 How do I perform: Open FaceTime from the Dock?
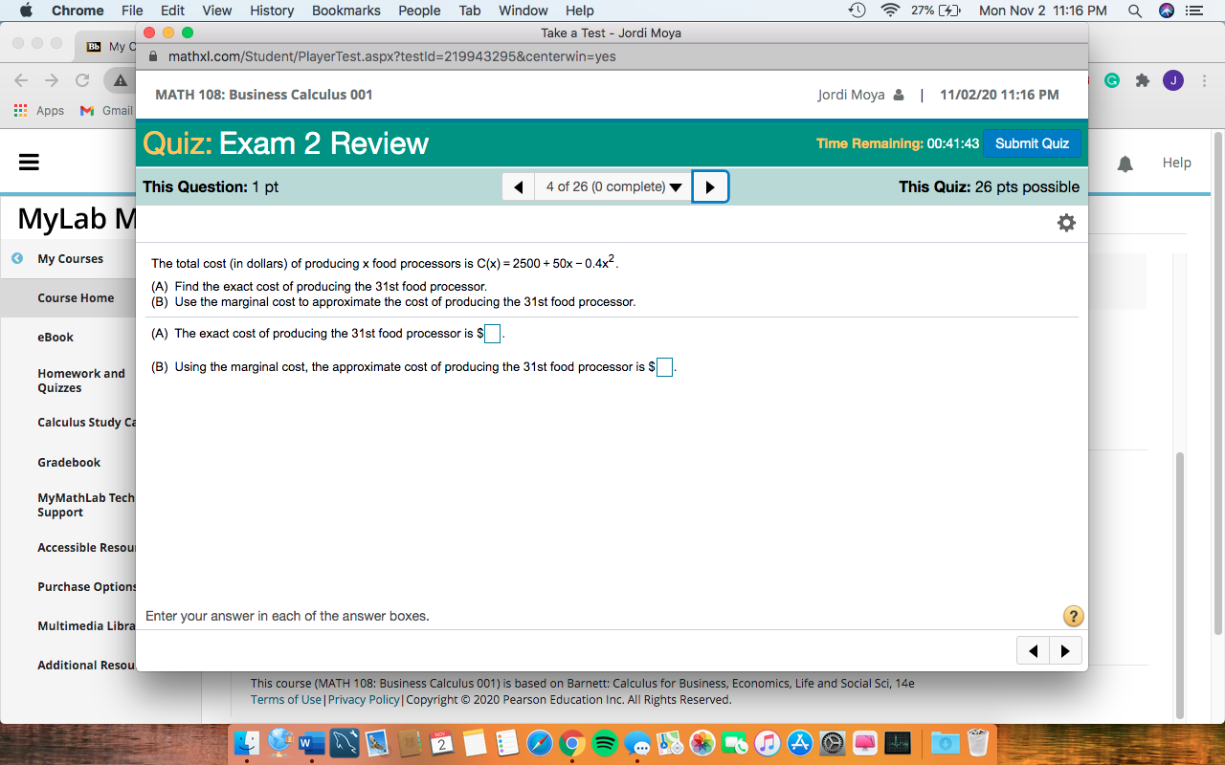[x=735, y=743]
